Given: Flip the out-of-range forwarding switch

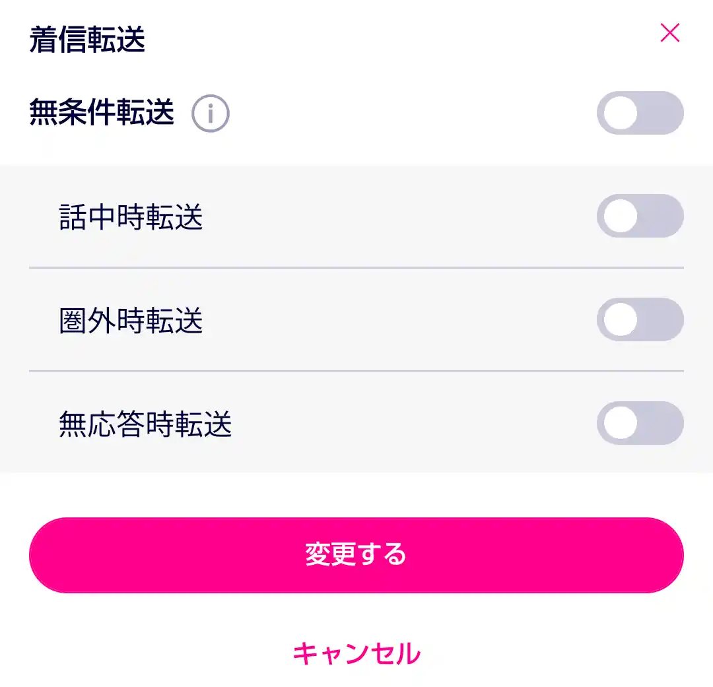Looking at the screenshot, I should [639, 319].
